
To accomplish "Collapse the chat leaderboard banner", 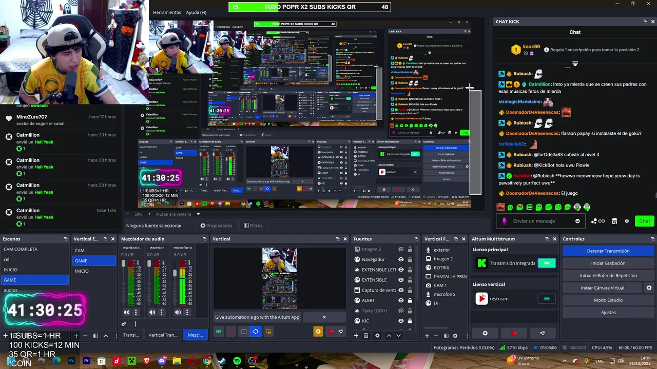I will click(575, 65).
